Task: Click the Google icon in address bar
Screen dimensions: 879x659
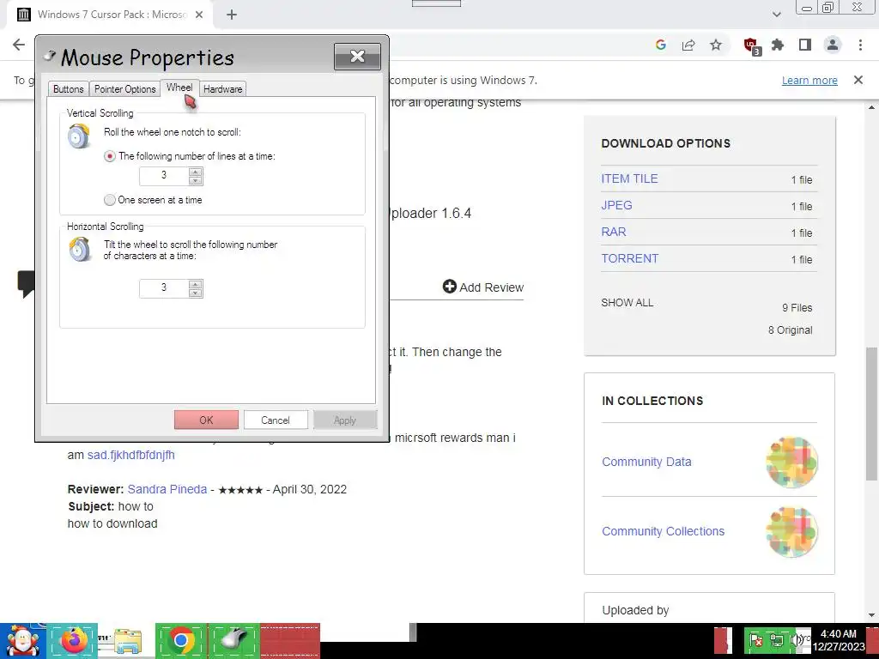Action: pyautogui.click(x=660, y=45)
